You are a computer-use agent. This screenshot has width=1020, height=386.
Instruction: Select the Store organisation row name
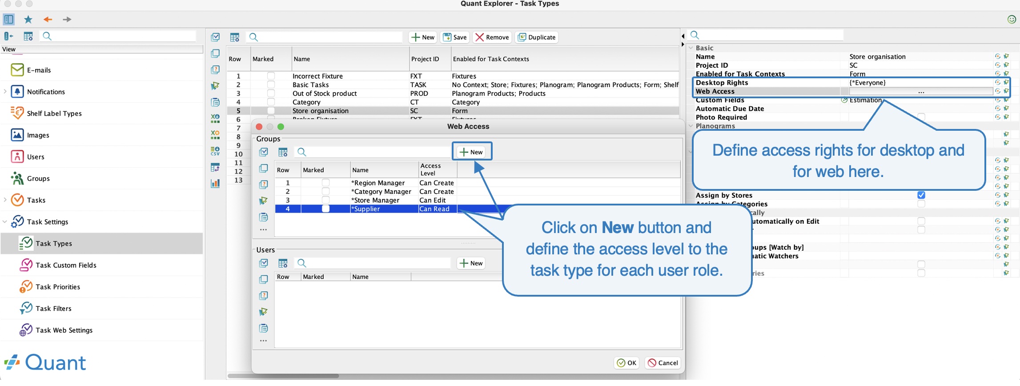point(321,111)
